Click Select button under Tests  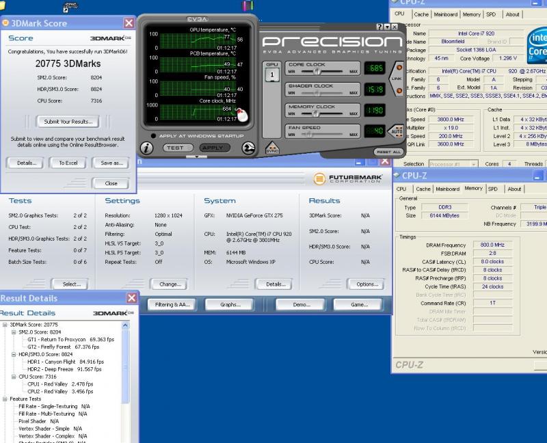coord(71,284)
